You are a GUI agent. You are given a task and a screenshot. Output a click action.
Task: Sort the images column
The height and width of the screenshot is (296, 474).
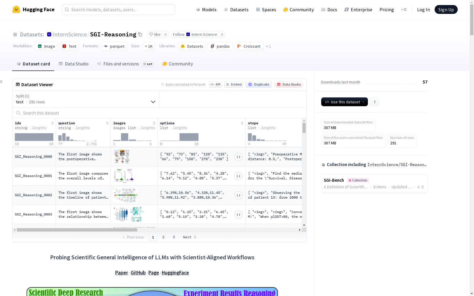pyautogui.click(x=154, y=123)
